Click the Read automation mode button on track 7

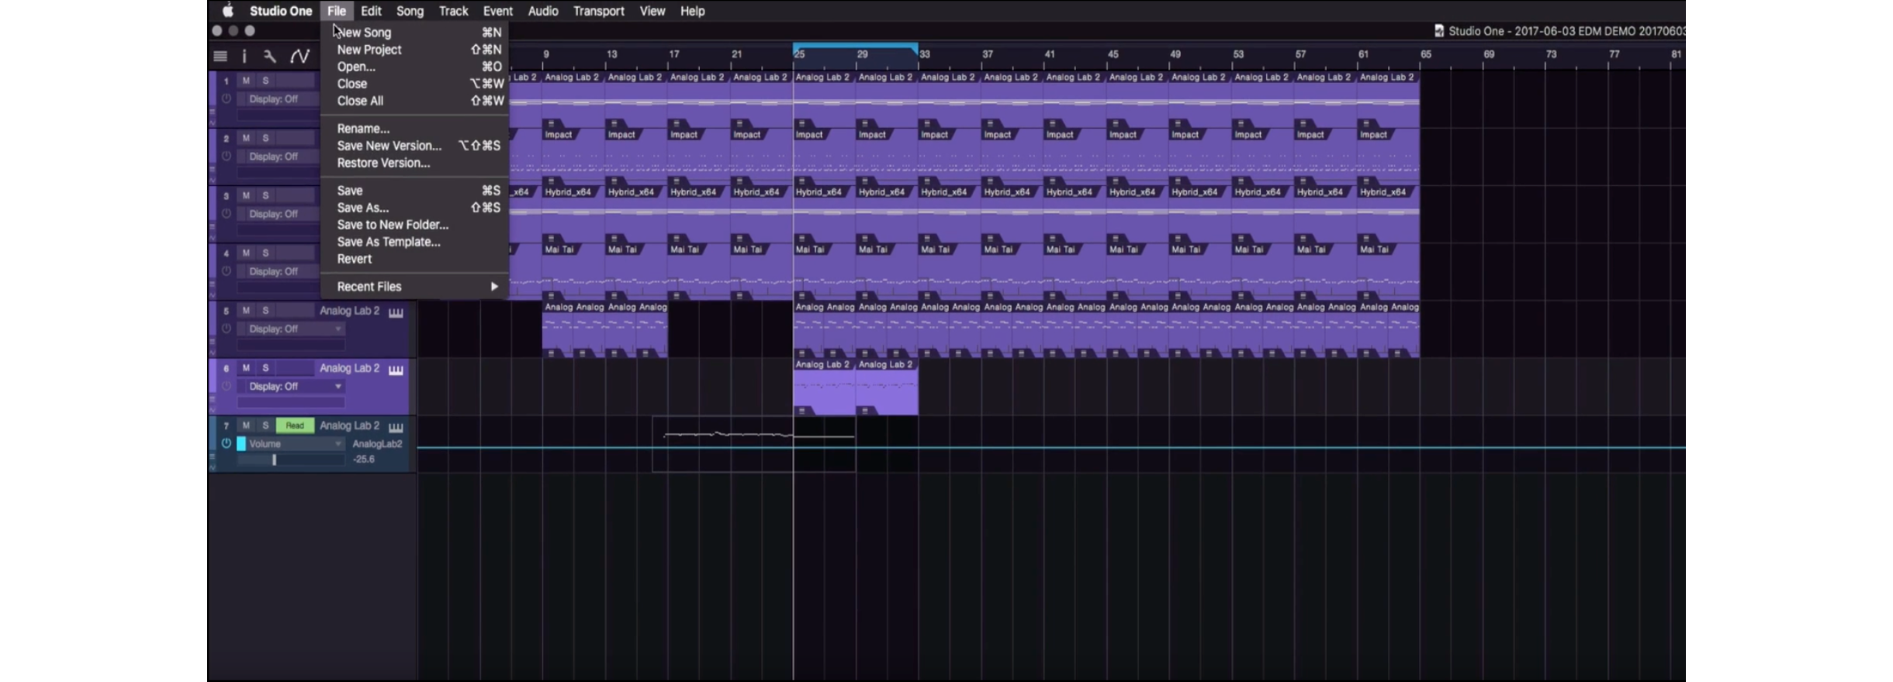point(295,425)
